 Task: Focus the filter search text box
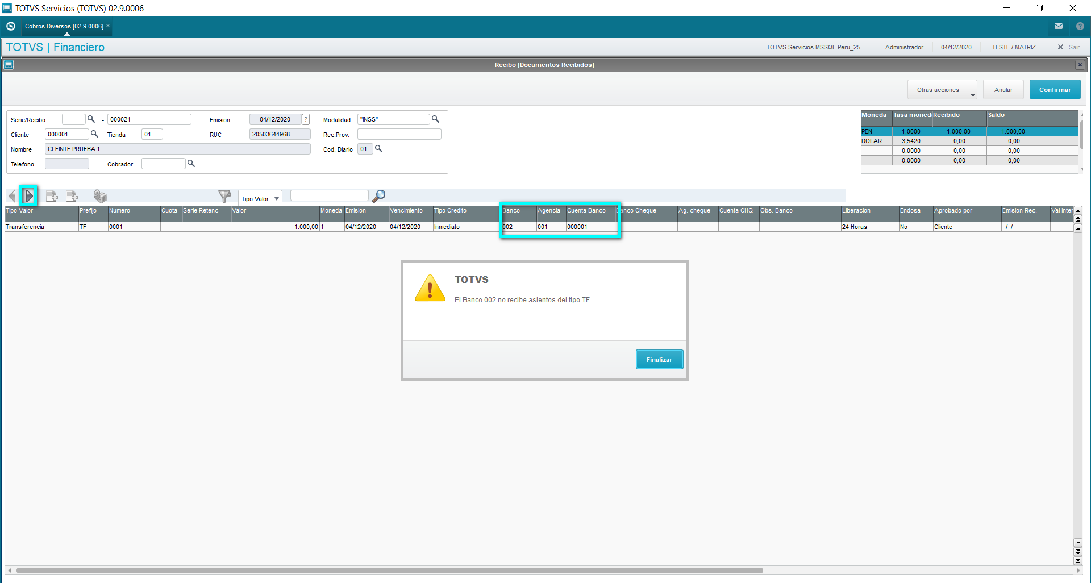click(330, 195)
